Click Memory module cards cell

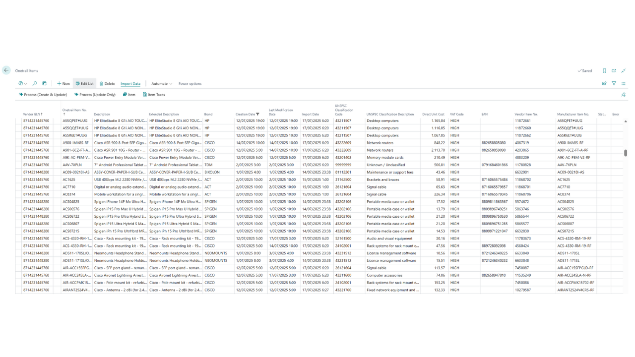coord(385,158)
